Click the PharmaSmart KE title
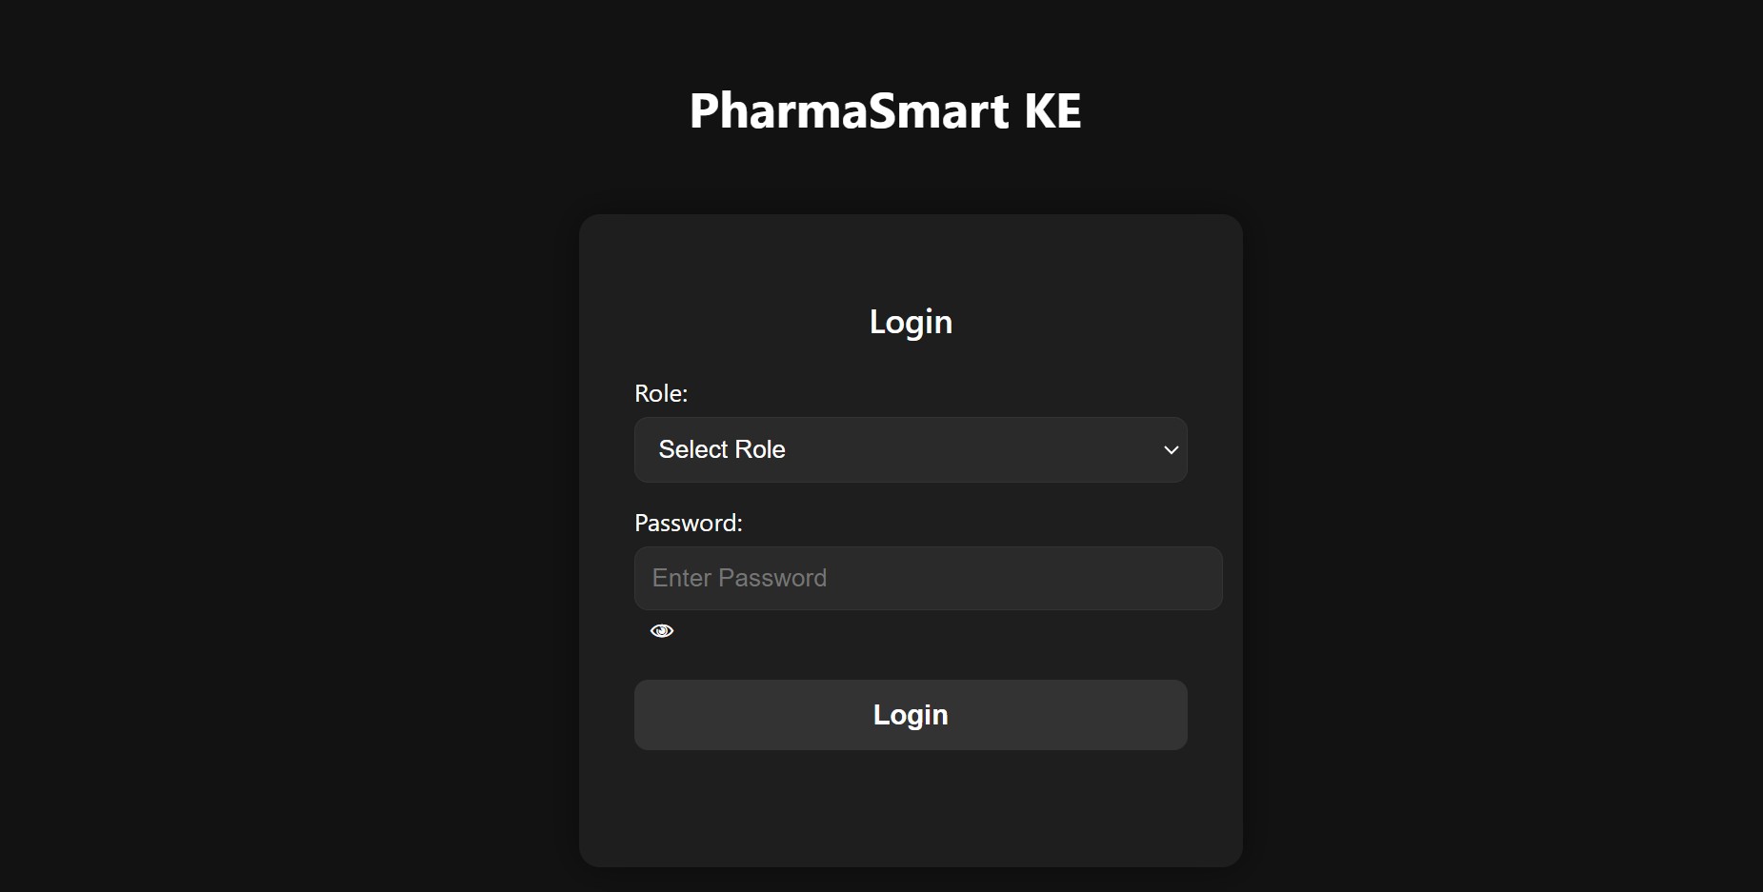 885,110
